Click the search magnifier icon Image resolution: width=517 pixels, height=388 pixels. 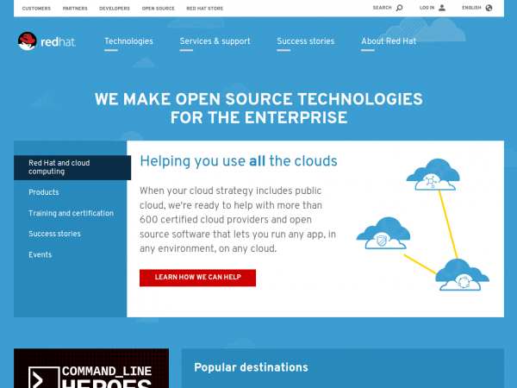399,8
